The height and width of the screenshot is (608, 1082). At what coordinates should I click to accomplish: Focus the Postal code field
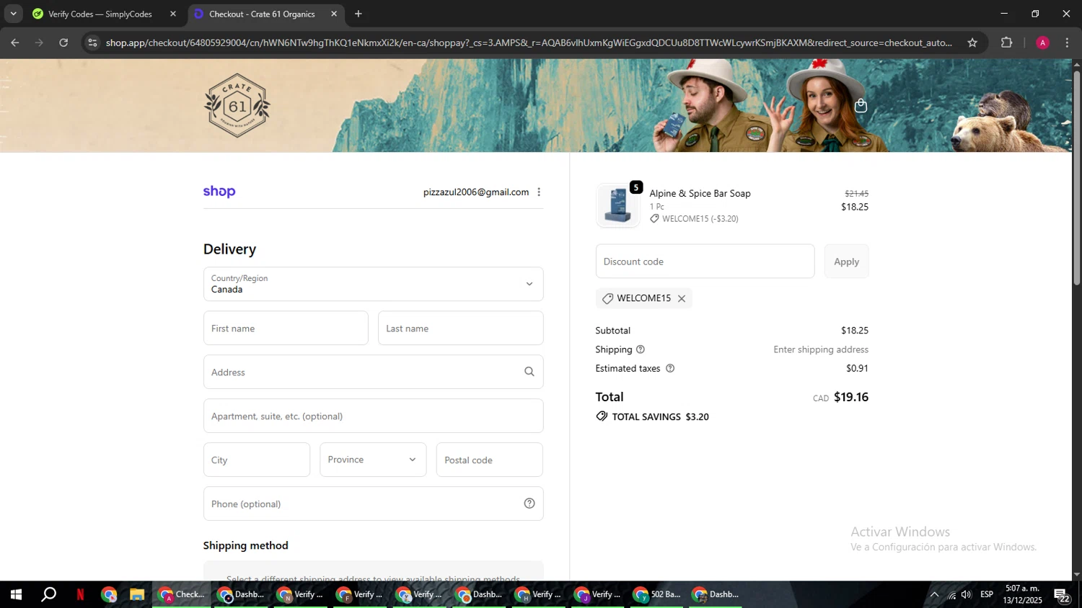[489, 460]
